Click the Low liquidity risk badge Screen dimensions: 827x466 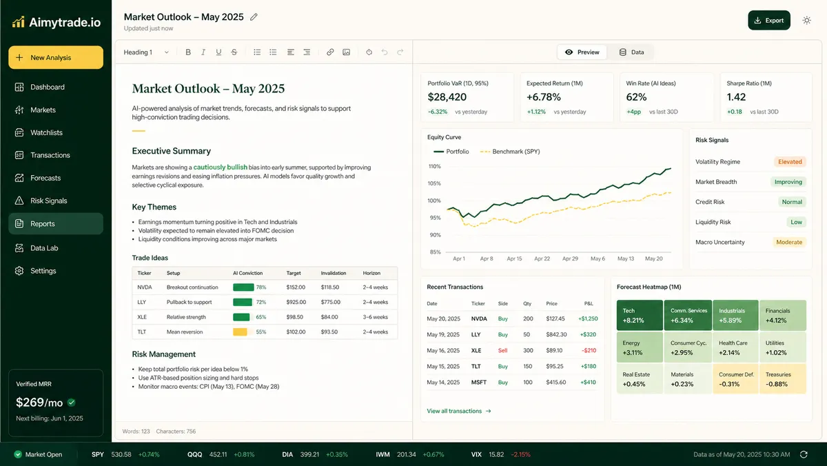coord(797,223)
